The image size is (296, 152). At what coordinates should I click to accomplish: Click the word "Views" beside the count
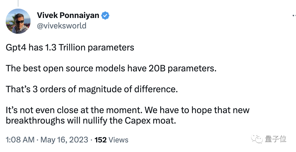coord(118,140)
